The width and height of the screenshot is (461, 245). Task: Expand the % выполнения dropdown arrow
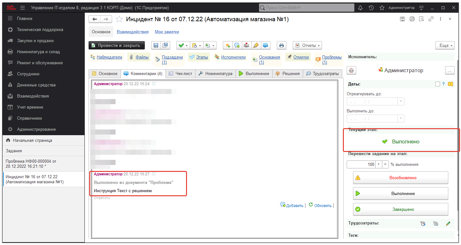378,165
